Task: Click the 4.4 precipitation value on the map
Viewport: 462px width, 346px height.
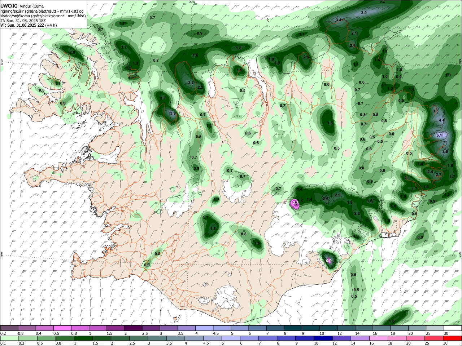Action: tap(441, 120)
